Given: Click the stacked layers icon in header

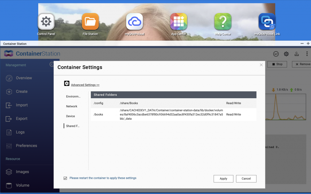Looking at the screenshot, I should click(x=296, y=54).
